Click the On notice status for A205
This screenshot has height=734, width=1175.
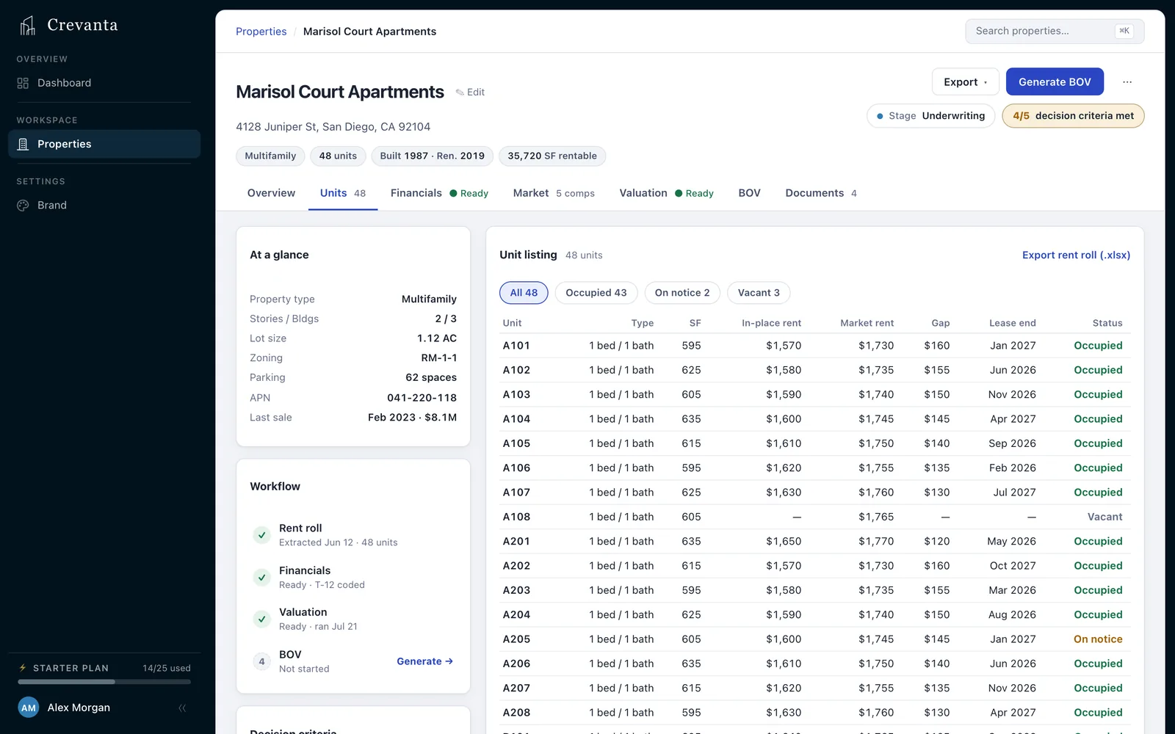coord(1098,639)
